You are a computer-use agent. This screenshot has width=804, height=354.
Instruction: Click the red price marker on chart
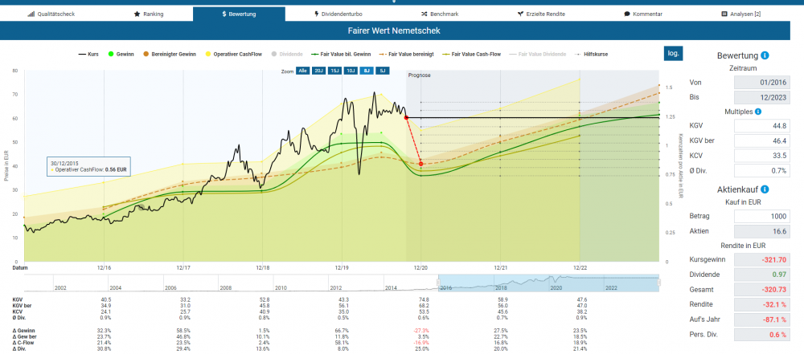pos(406,118)
